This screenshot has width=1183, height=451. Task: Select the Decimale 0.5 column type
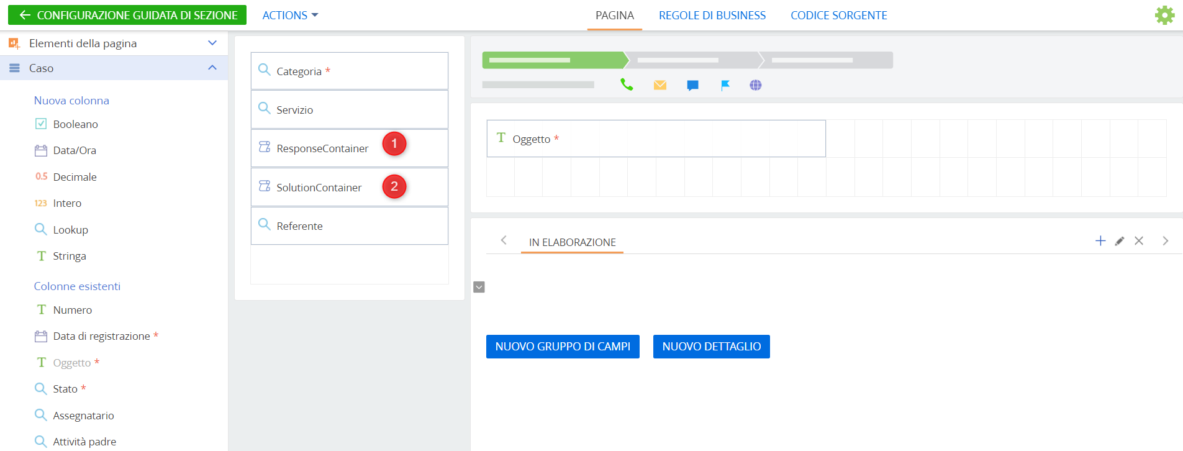pos(66,177)
